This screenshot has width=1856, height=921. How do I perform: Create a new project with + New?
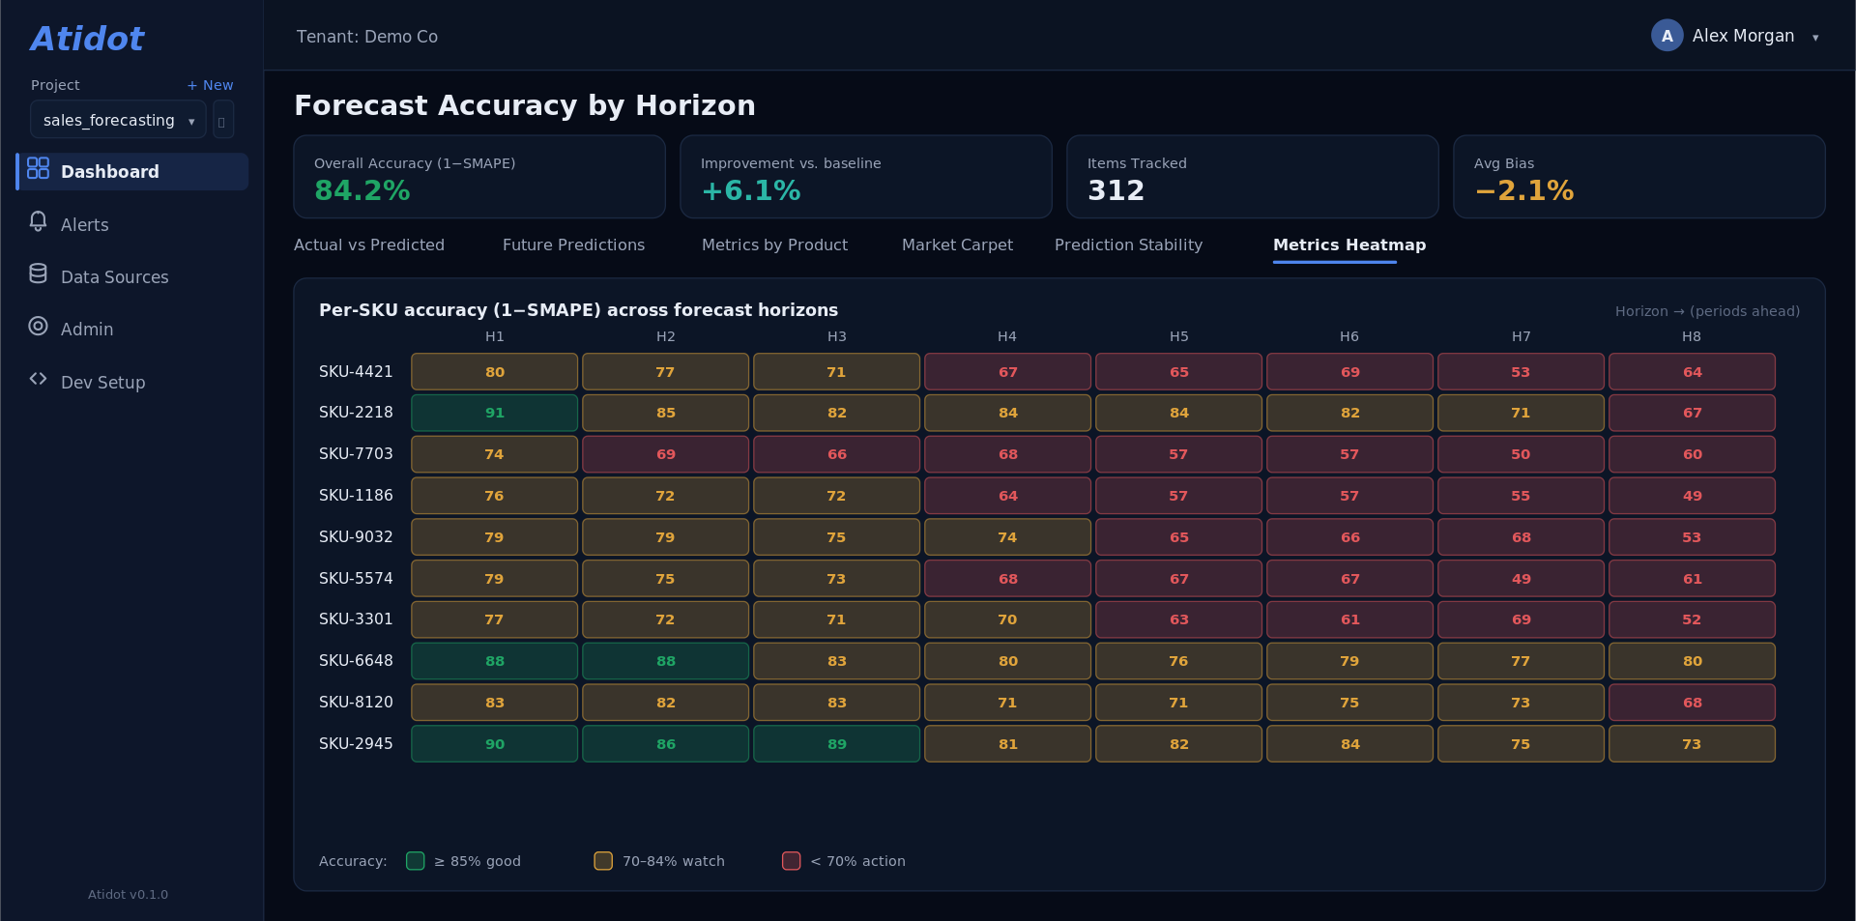(x=210, y=85)
